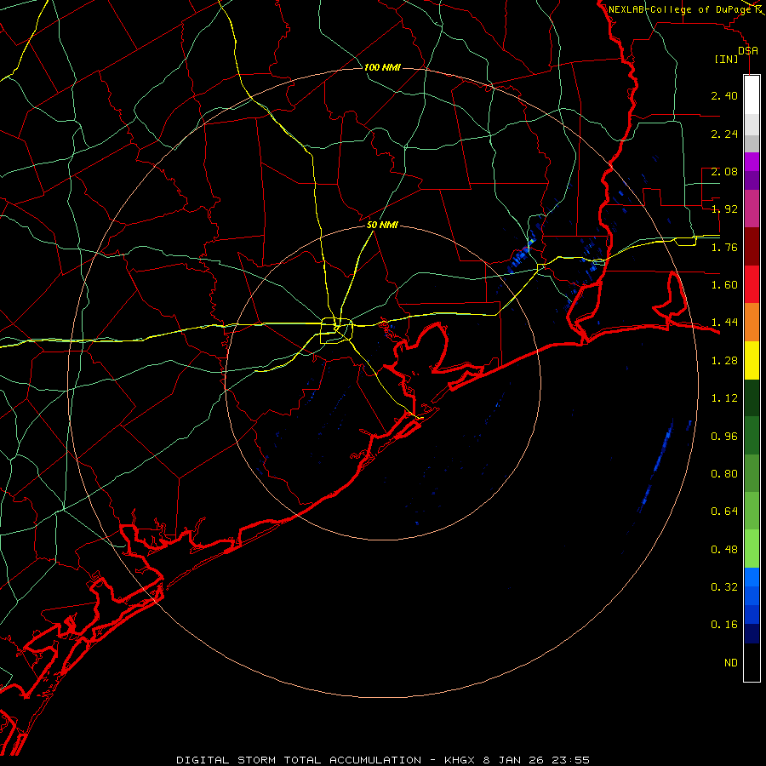Pick the bright red legend swatch near 1.60
This screenshot has width=766, height=766.
[x=752, y=284]
